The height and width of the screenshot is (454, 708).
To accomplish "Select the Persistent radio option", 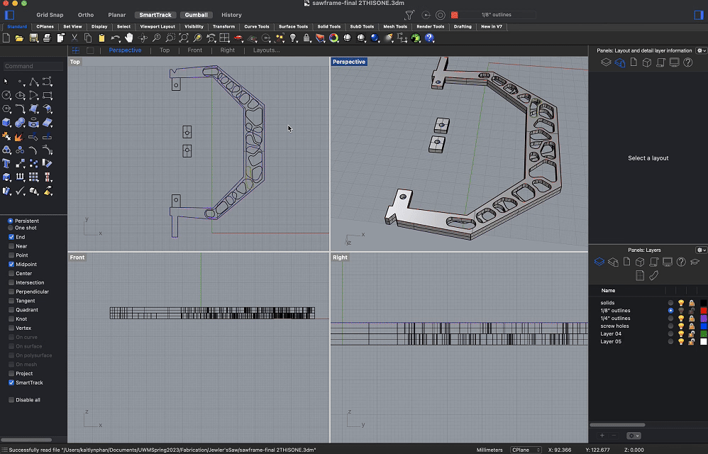I will [x=11, y=221].
